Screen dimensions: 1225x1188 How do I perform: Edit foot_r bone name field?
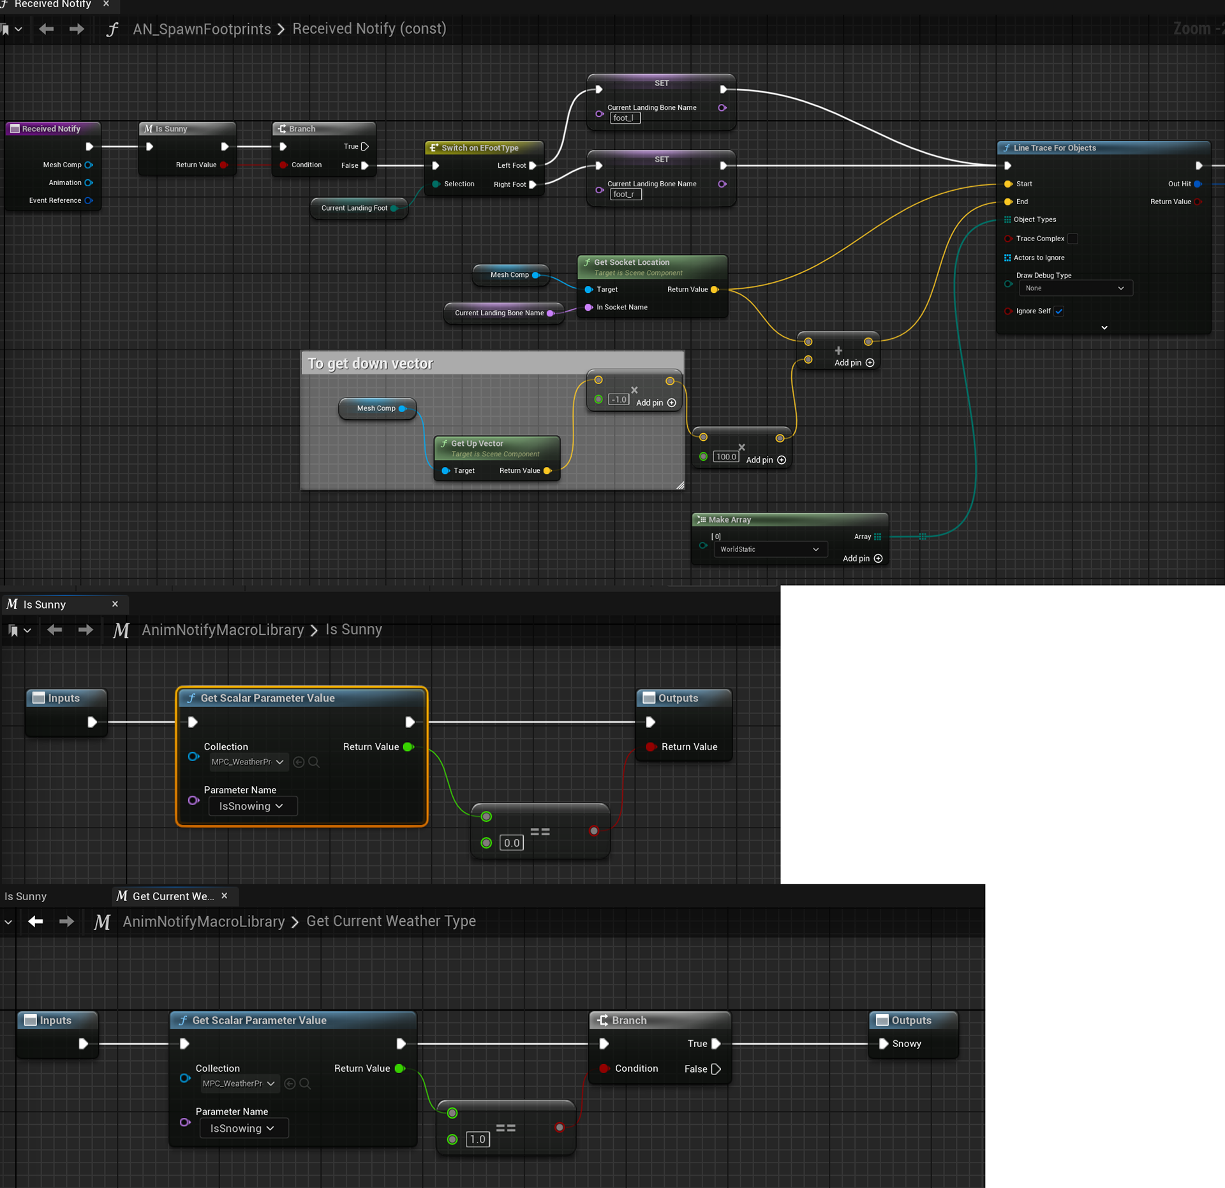pos(625,194)
